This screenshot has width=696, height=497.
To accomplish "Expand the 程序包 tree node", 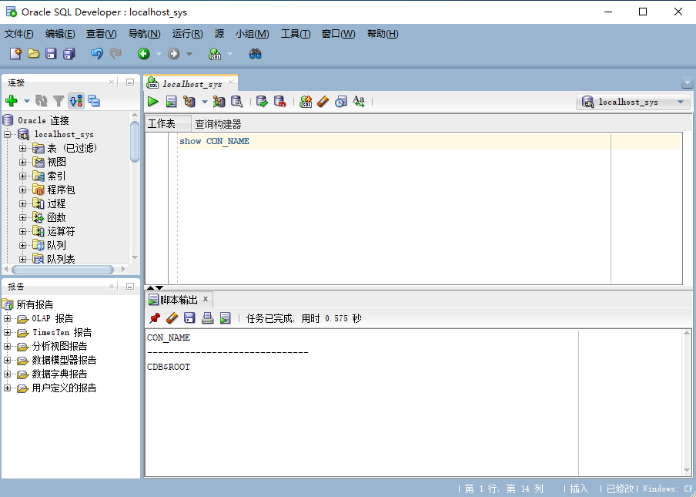I will point(22,190).
